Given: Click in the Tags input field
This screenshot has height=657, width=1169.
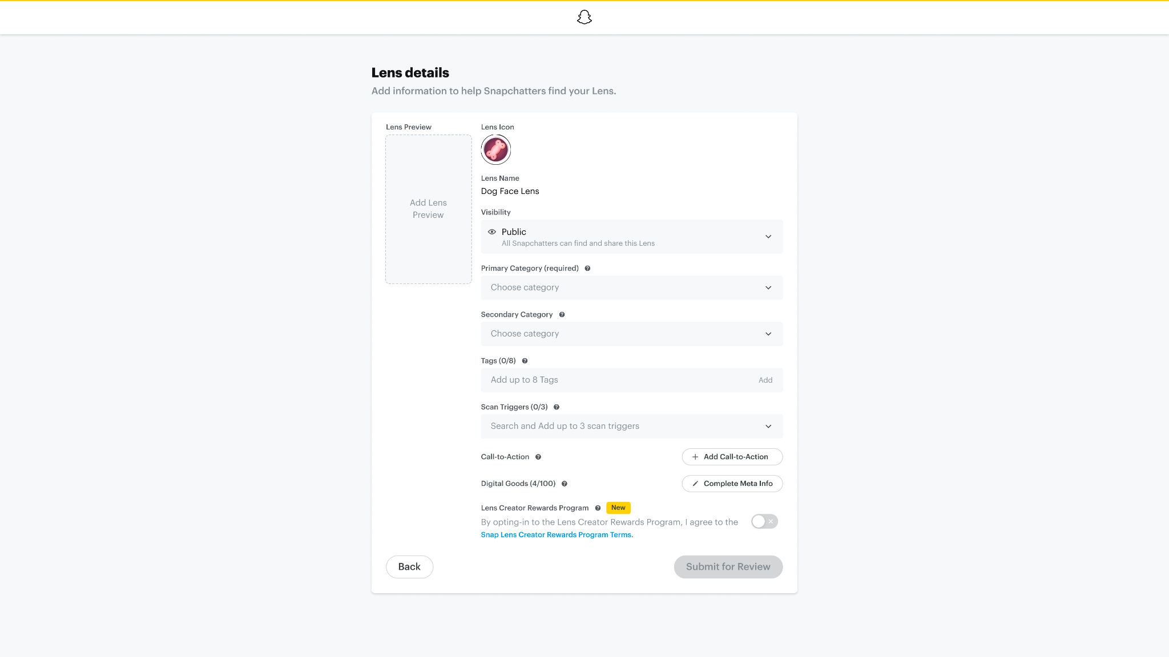Looking at the screenshot, I should coord(616,380).
